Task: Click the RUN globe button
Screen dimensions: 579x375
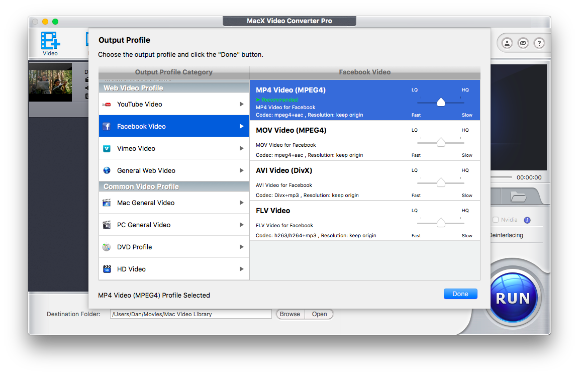Action: [x=513, y=298]
